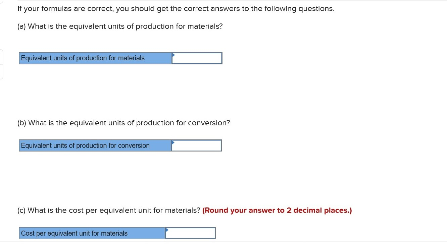Click the blue shaded cell beside the first input

[x=95, y=58]
